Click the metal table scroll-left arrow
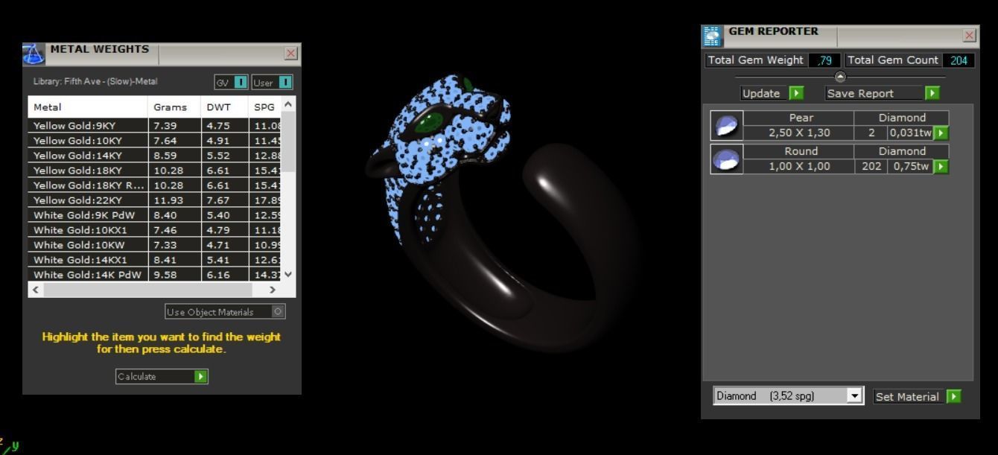Image resolution: width=998 pixels, height=455 pixels. (x=35, y=290)
